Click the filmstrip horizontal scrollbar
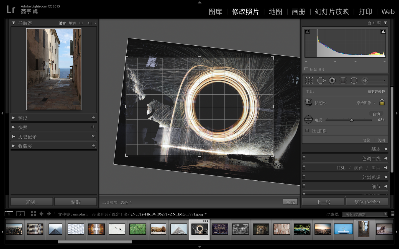399x249 pixels. (x=95, y=242)
